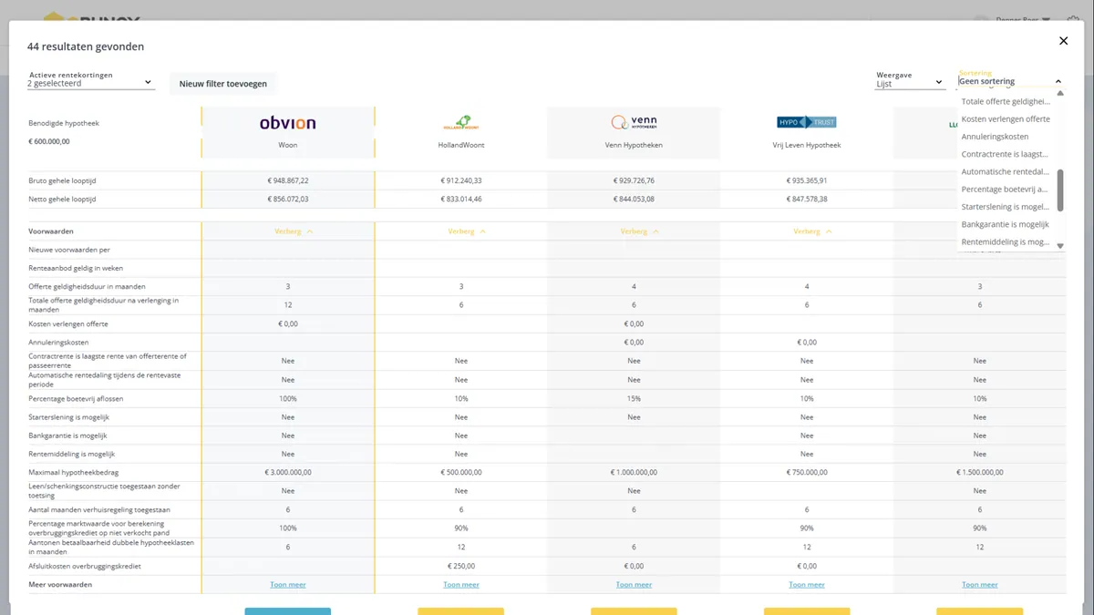1094x615 pixels.
Task: Click the maximum mortgage value € 3.000.000,00
Action: coord(288,473)
